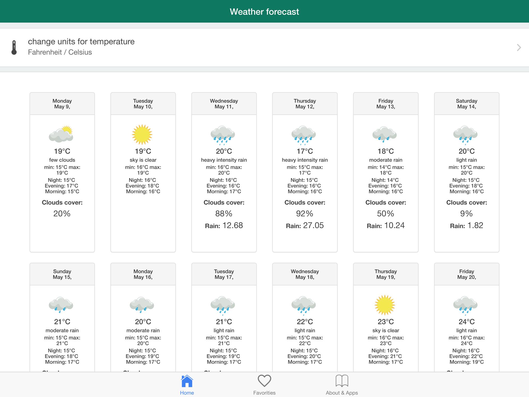This screenshot has width=529, height=397.
Task: Click the 17°C temperature on Thursday May 12
Action: point(305,151)
